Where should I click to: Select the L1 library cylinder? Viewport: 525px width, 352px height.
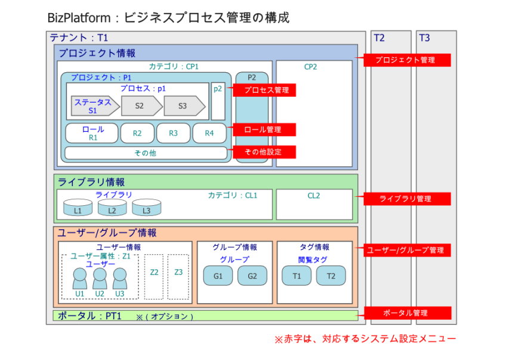(78, 207)
